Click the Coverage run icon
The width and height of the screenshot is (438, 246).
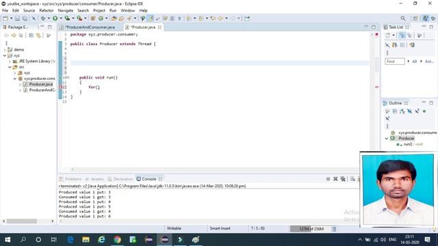pos(67,18)
